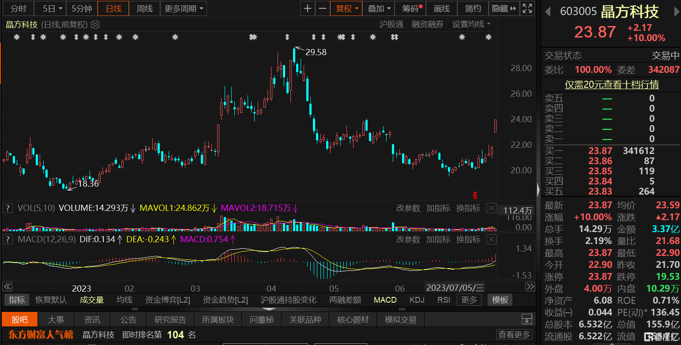681x345 pixels.
Task: Open the 所属板块 tab
Action: click(x=218, y=319)
